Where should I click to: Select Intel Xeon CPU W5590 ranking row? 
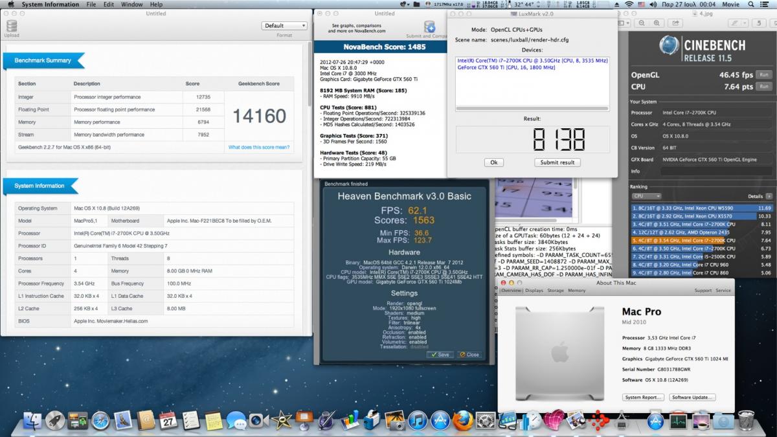click(x=701, y=208)
